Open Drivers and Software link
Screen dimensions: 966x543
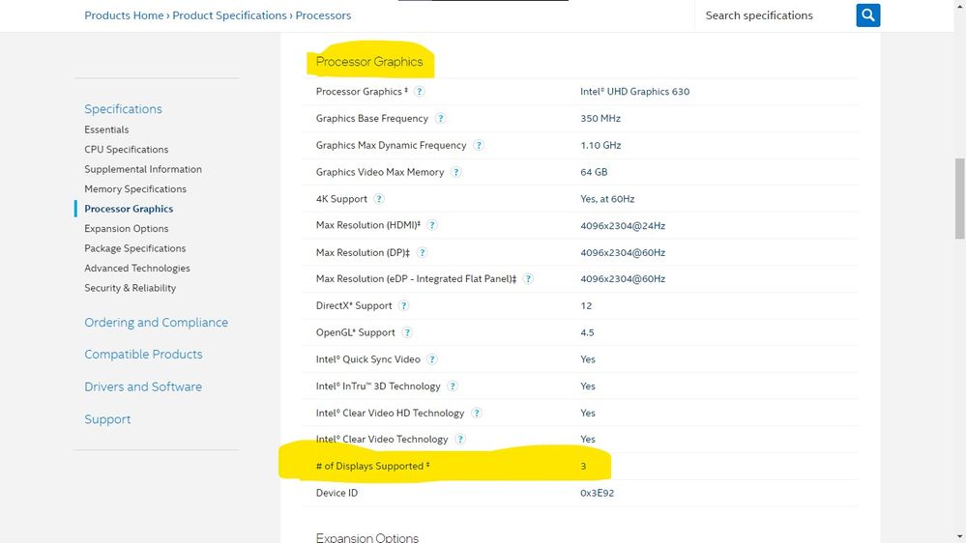[143, 386]
